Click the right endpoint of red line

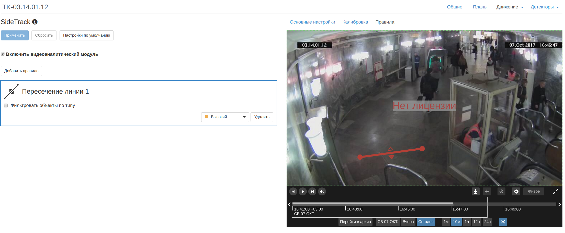[422, 149]
